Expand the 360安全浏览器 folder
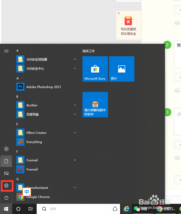181x214 pixels. tap(46, 59)
